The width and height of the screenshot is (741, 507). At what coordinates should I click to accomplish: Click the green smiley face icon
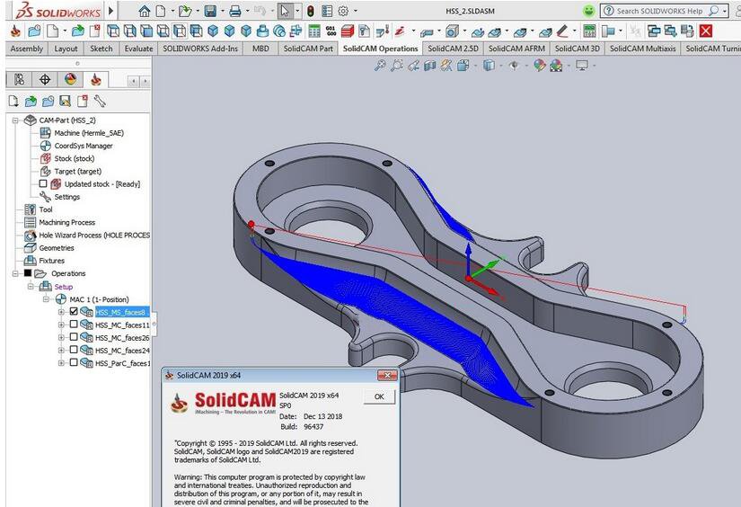pos(588,11)
